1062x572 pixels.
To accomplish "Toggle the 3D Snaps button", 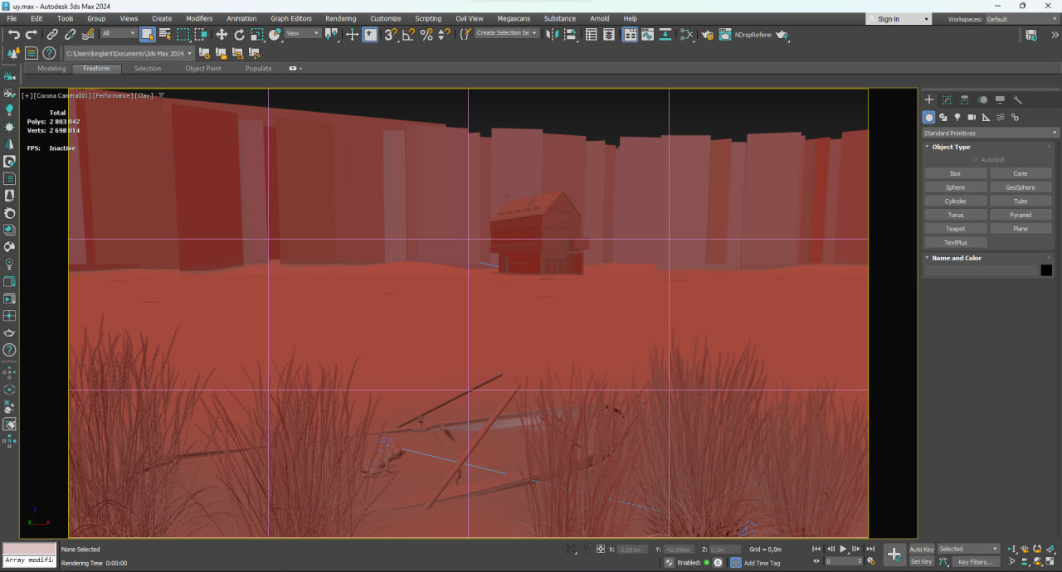I will pyautogui.click(x=390, y=34).
